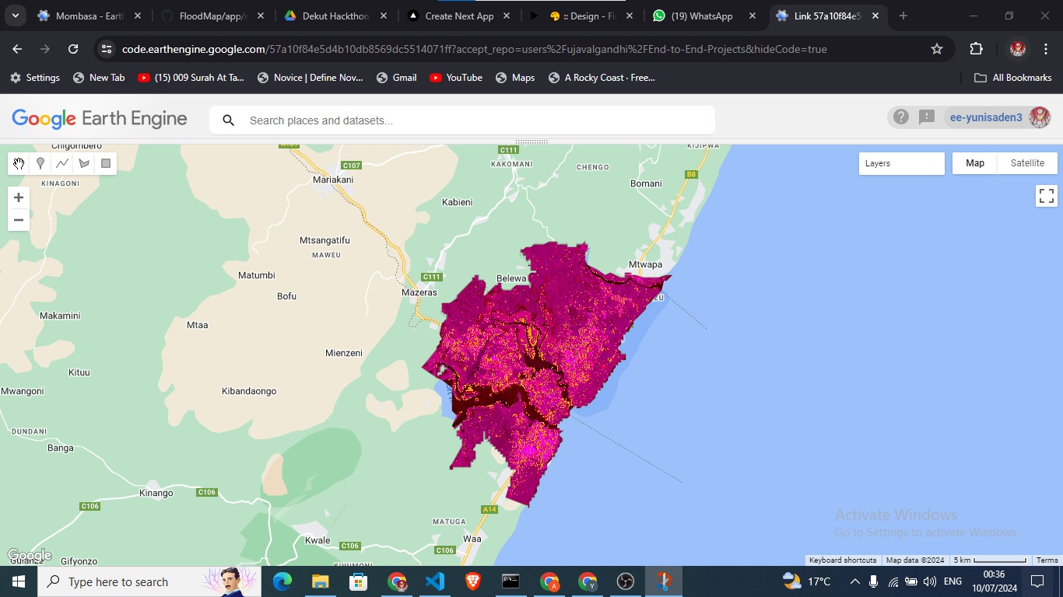Open the Keyboard shortcuts link
1063x597 pixels.
(842, 560)
